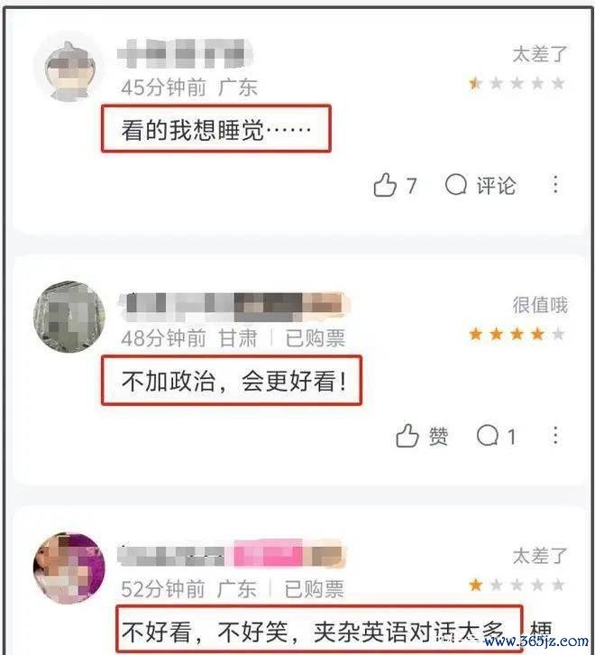
Task: Open 评论 comments on the first review
Action: [481, 185]
